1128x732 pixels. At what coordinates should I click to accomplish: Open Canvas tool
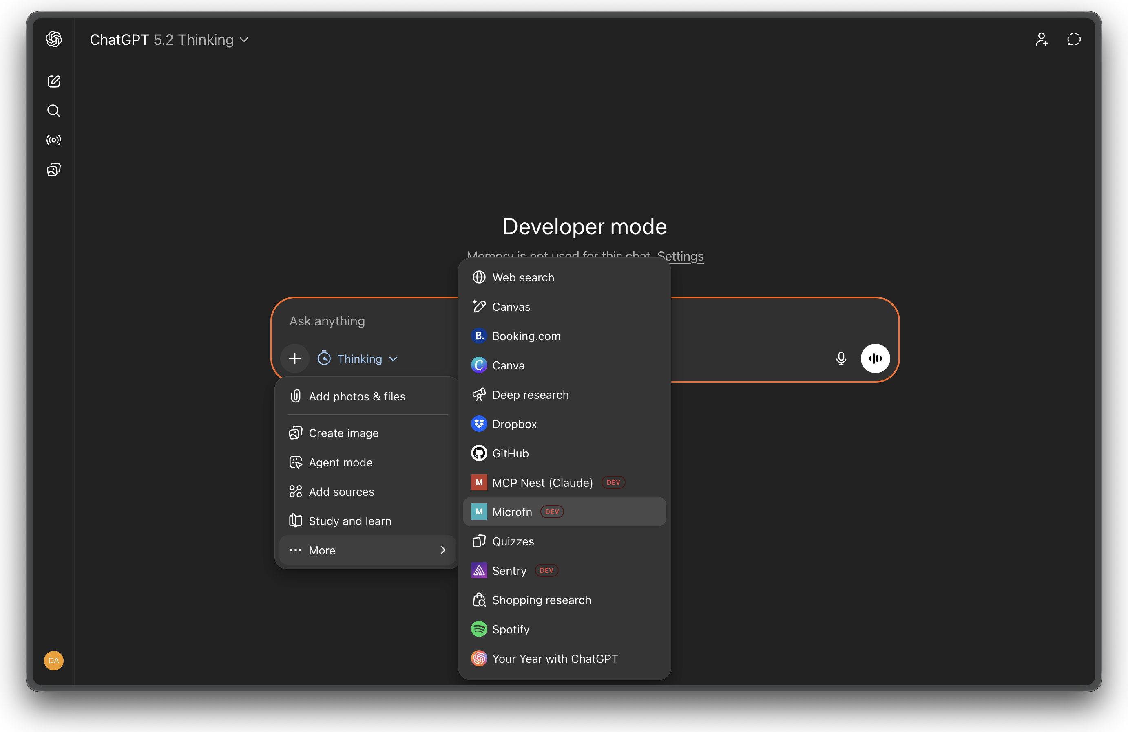pyautogui.click(x=564, y=306)
